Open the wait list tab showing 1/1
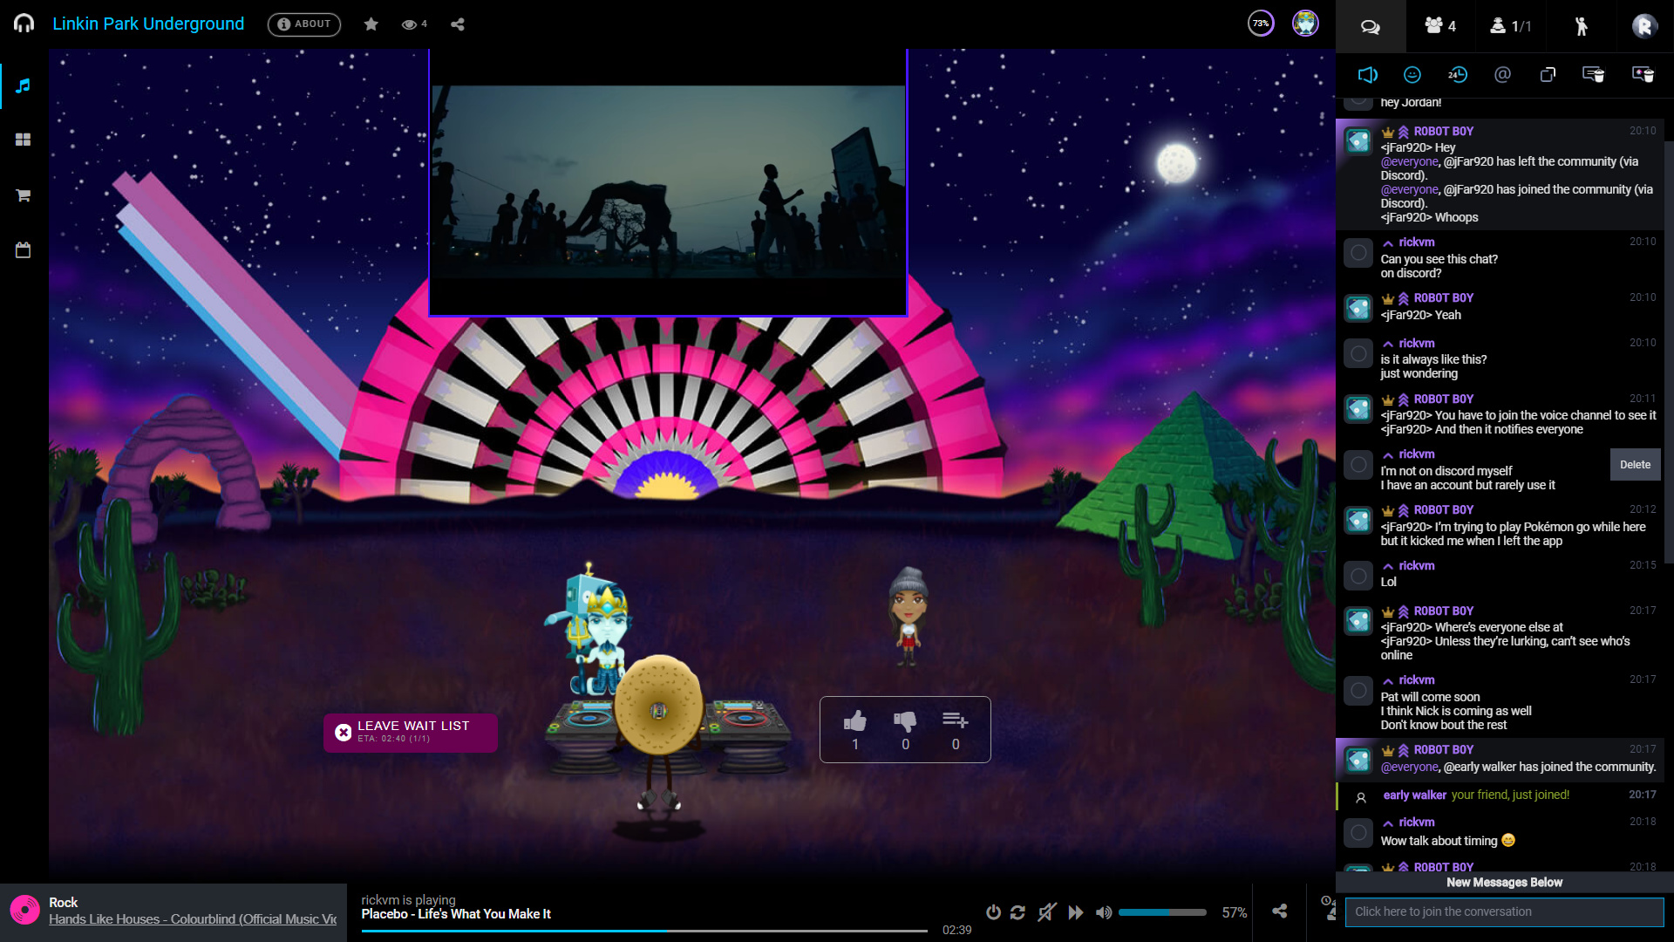The height and width of the screenshot is (942, 1674). point(1511,26)
